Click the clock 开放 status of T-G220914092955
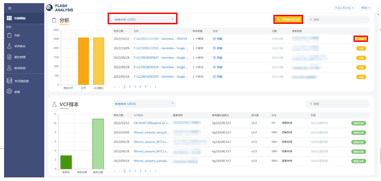 [x=218, y=77]
